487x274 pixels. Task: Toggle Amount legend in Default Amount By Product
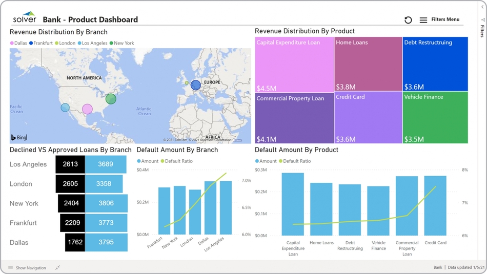point(266,161)
